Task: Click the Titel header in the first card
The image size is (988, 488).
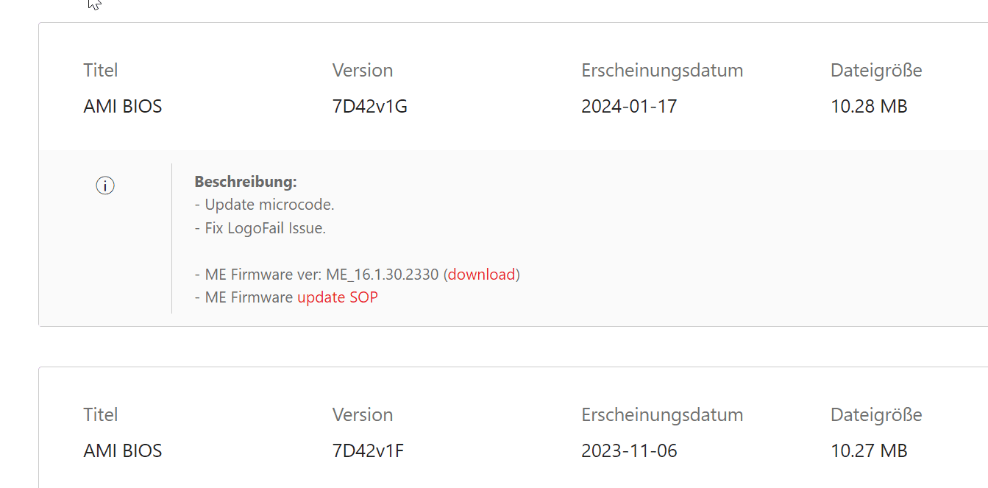Action: tap(101, 71)
